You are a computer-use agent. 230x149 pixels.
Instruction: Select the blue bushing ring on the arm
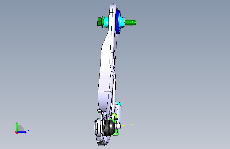tap(118, 22)
